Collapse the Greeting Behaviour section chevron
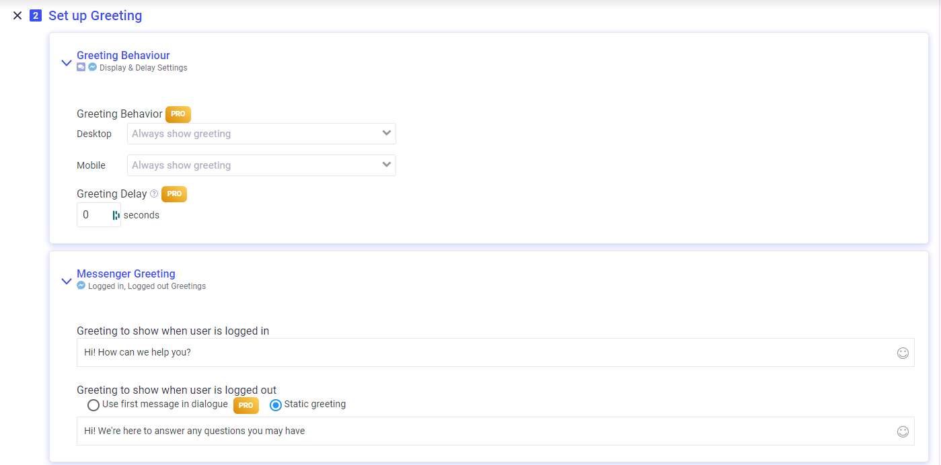The height and width of the screenshot is (465, 941). pos(66,62)
